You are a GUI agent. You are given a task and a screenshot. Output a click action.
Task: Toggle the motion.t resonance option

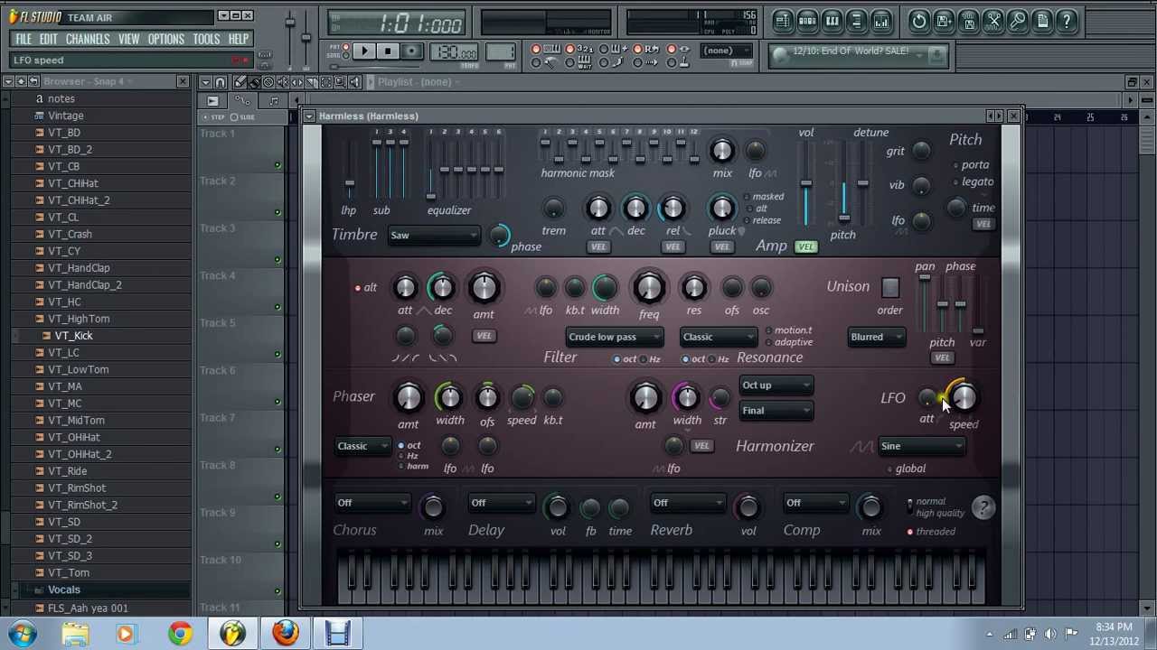point(768,330)
